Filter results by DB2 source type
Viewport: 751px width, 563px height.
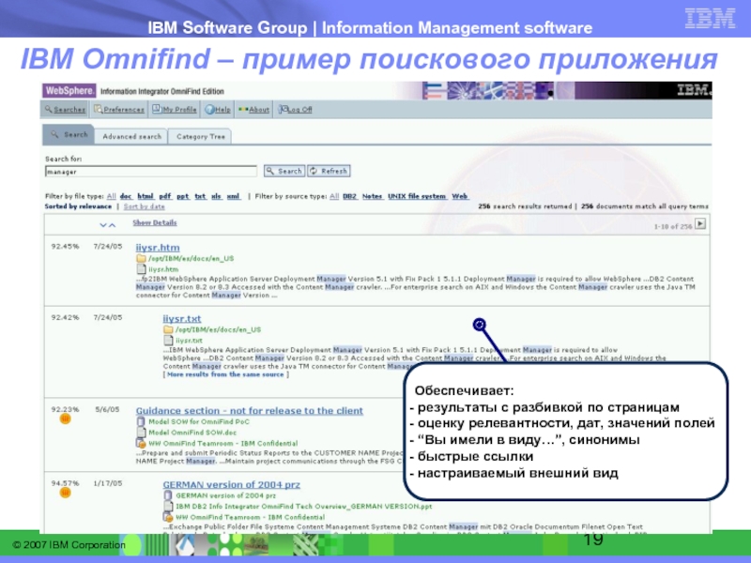point(348,196)
